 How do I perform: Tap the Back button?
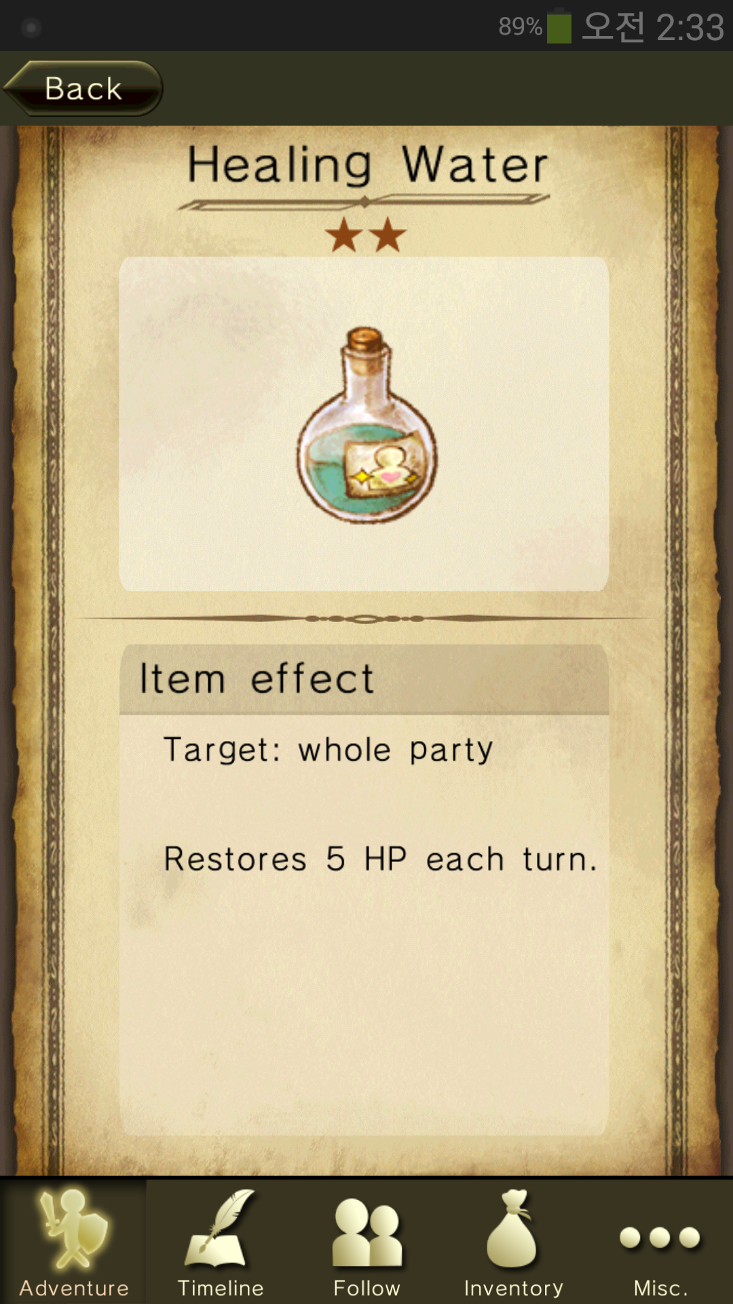click(83, 88)
